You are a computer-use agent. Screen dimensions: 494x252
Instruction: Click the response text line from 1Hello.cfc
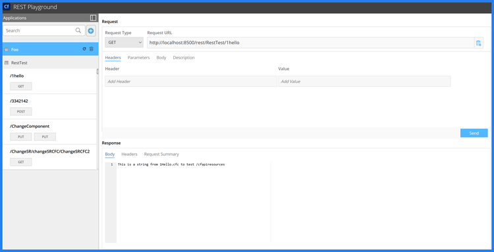coord(171,164)
